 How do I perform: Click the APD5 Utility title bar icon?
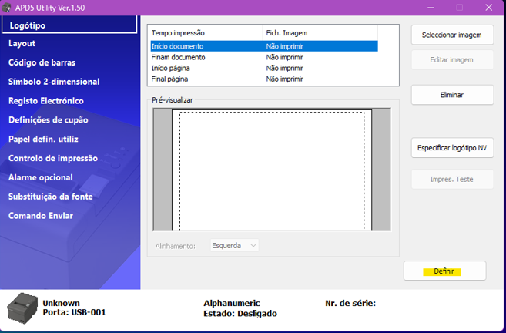tap(8, 8)
